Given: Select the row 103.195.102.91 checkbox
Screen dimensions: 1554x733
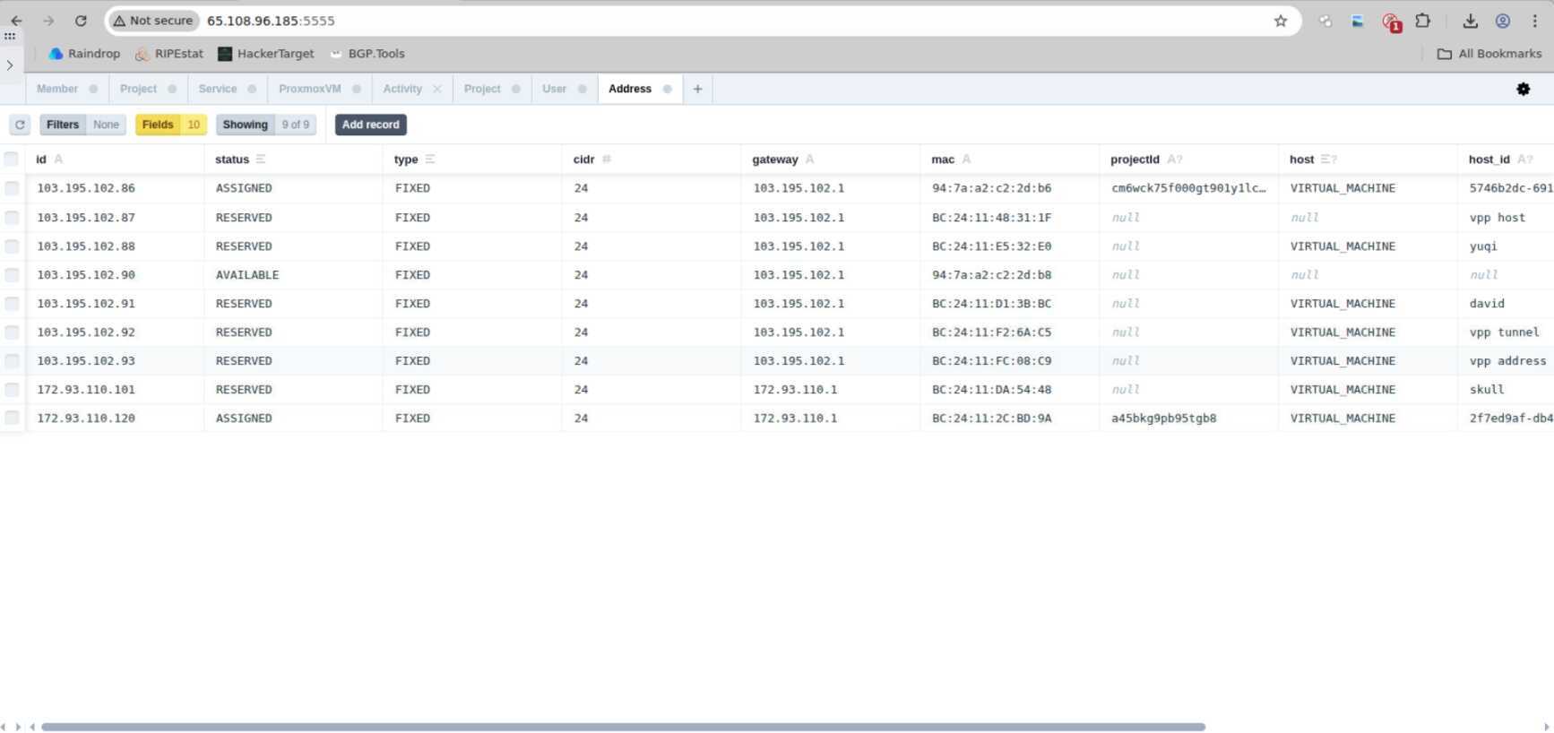Looking at the screenshot, I should [12, 303].
